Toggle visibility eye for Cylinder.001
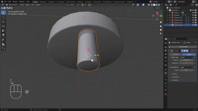Viewport: 198px width, 111px height. (193, 18)
